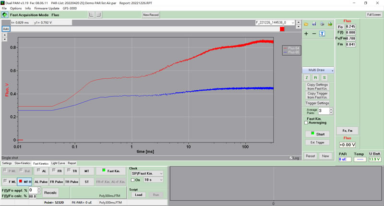Image resolution: width=384 pixels, height=206 pixels.
Task: Click the plus zoom icon
Action: (306, 34)
